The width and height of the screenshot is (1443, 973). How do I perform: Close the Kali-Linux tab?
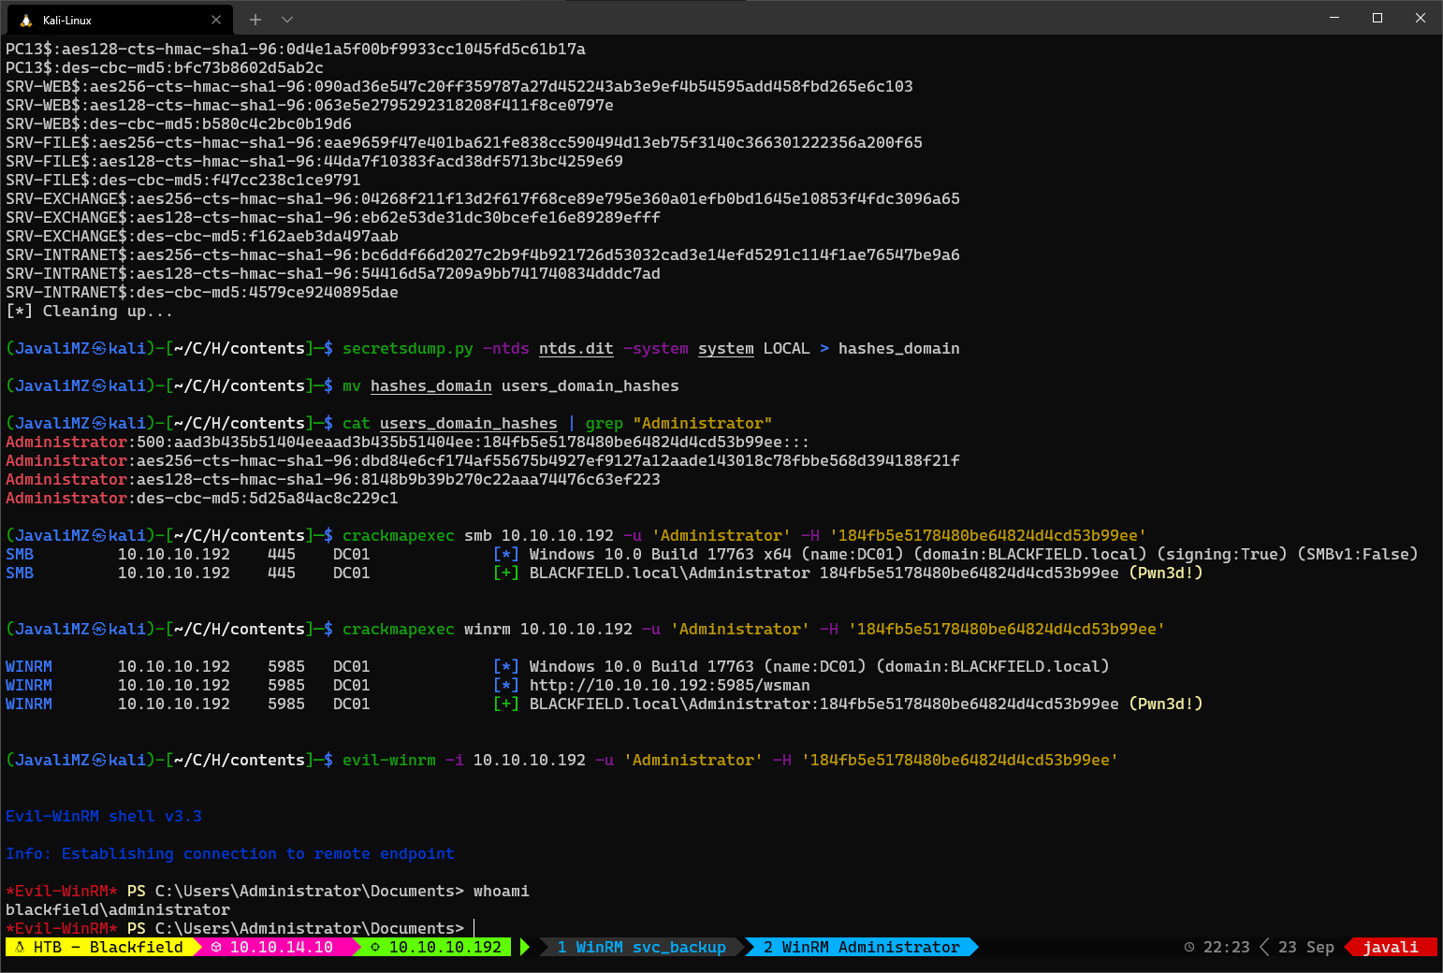(216, 20)
